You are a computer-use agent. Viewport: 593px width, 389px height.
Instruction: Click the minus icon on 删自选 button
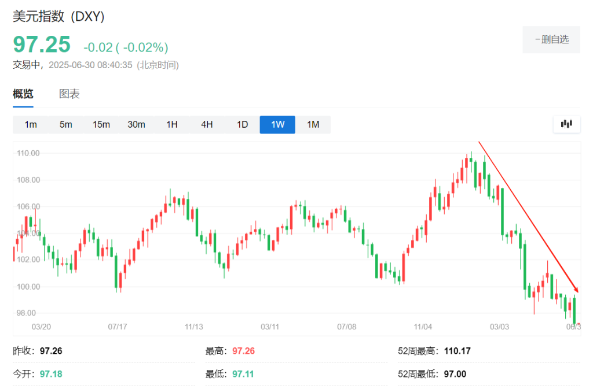(x=538, y=39)
